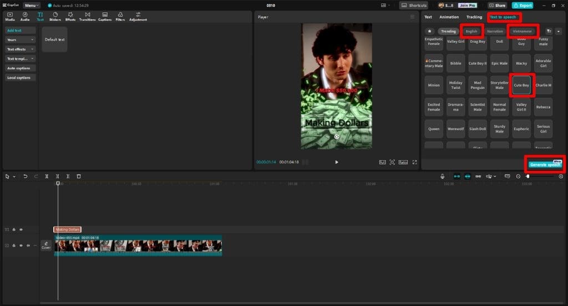Click the favorites star voice filter
The width and height of the screenshot is (568, 306).
(x=430, y=32)
